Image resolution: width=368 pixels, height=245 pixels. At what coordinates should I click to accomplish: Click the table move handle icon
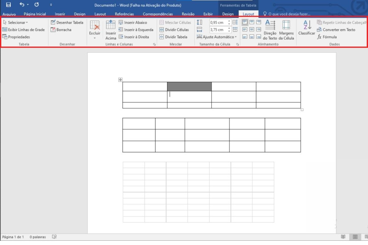pyautogui.click(x=120, y=80)
